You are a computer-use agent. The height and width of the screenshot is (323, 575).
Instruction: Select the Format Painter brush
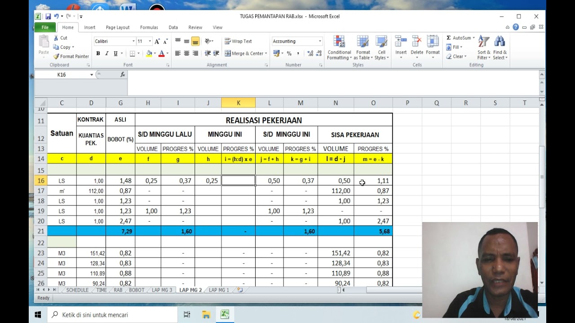[x=56, y=57]
